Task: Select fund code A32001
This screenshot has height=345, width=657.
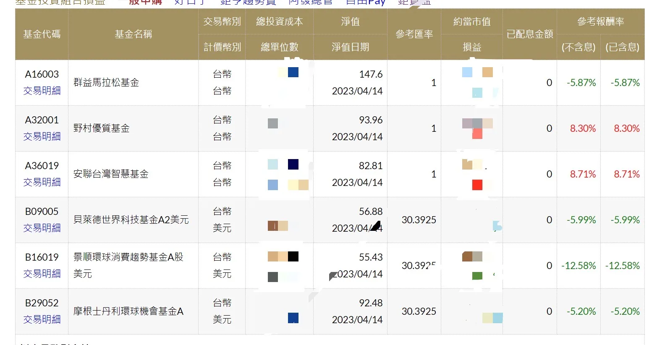Action: (x=42, y=120)
